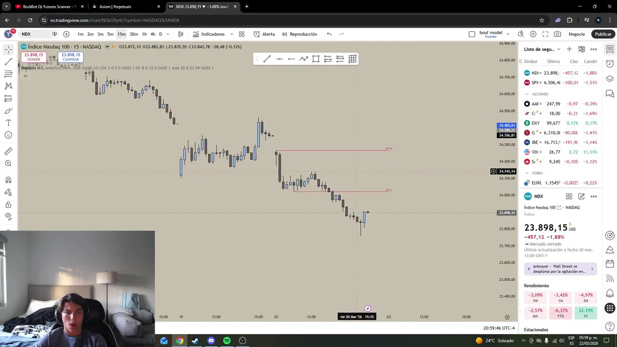Open the quick search icon in top toolbar

click(x=521, y=34)
